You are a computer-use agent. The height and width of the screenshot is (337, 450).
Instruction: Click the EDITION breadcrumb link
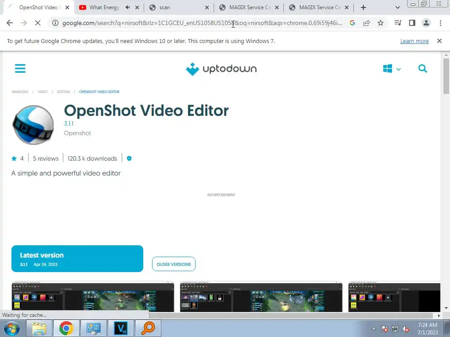(x=63, y=92)
